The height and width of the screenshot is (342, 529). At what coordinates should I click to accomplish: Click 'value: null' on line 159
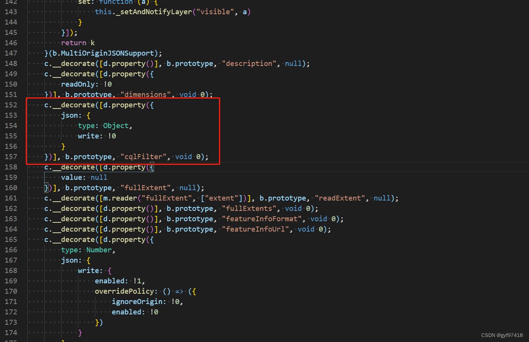click(x=84, y=178)
